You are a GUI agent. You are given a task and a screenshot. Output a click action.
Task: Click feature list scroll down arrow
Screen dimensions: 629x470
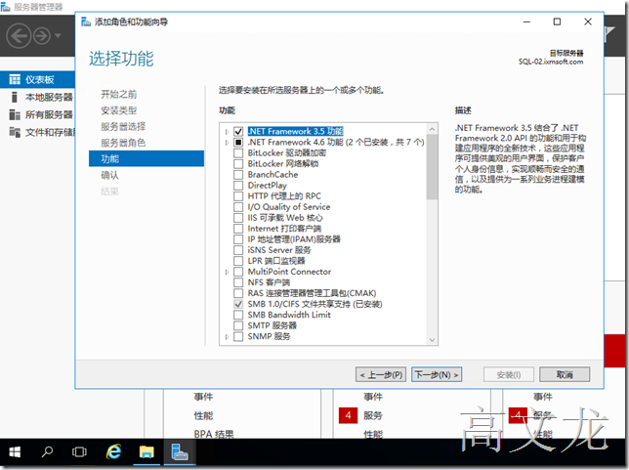(x=432, y=340)
